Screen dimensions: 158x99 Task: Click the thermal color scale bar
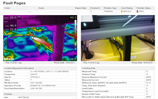(75, 38)
